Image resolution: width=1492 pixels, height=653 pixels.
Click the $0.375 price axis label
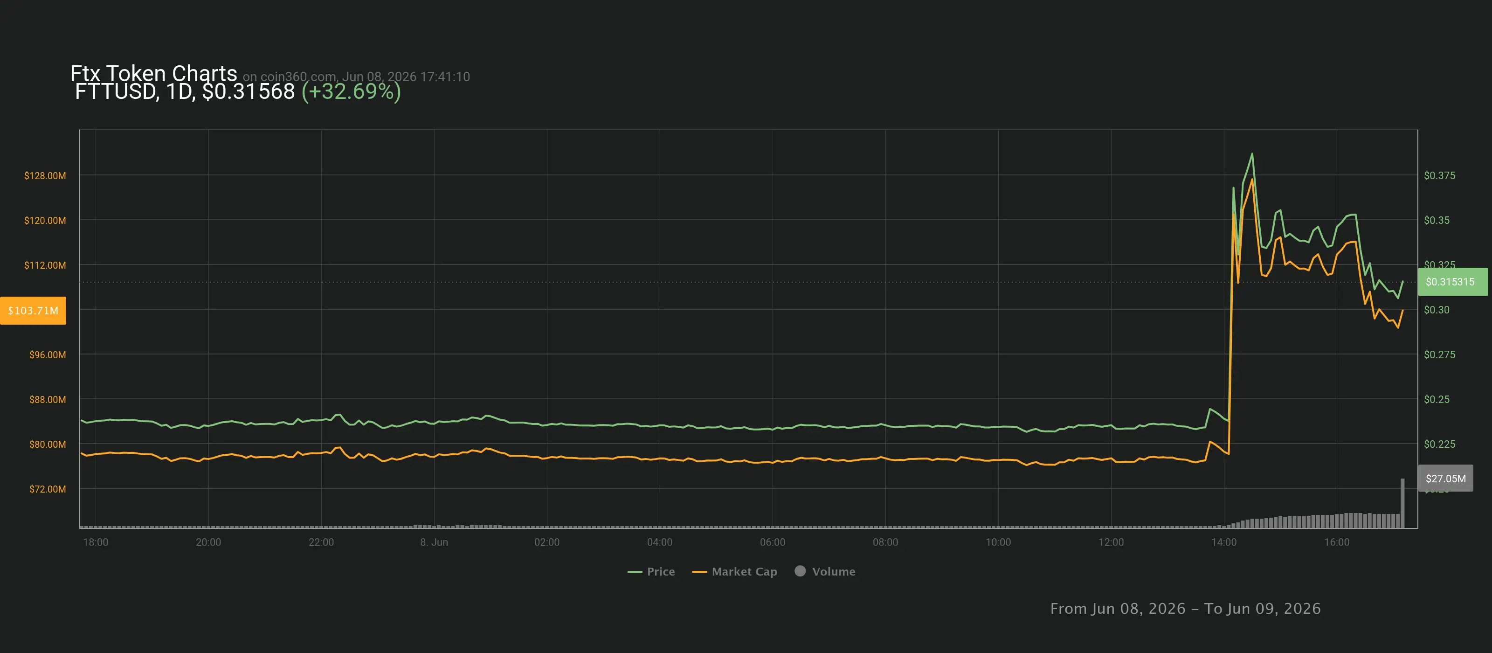tap(1439, 175)
